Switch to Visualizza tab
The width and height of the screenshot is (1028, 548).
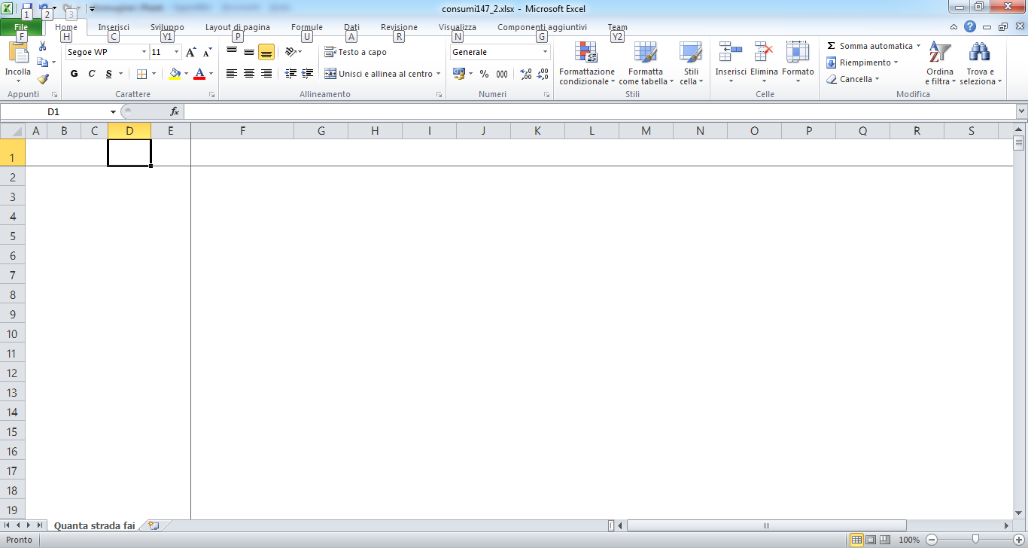click(458, 27)
